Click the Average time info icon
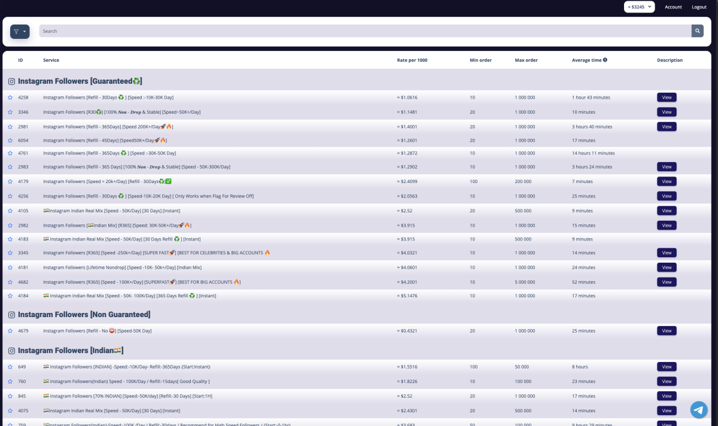 (x=605, y=60)
